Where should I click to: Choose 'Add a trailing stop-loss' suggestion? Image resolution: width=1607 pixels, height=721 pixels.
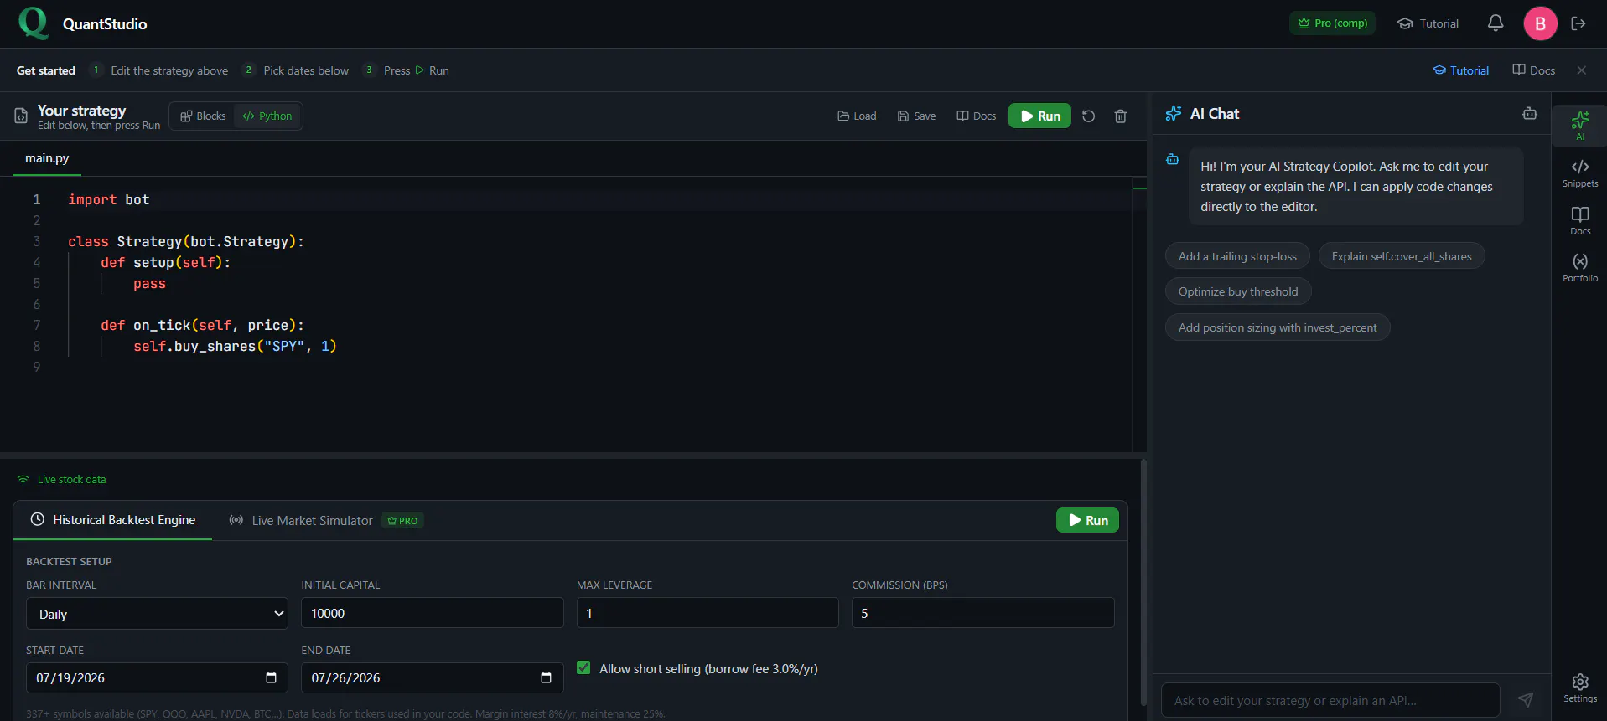1237,256
